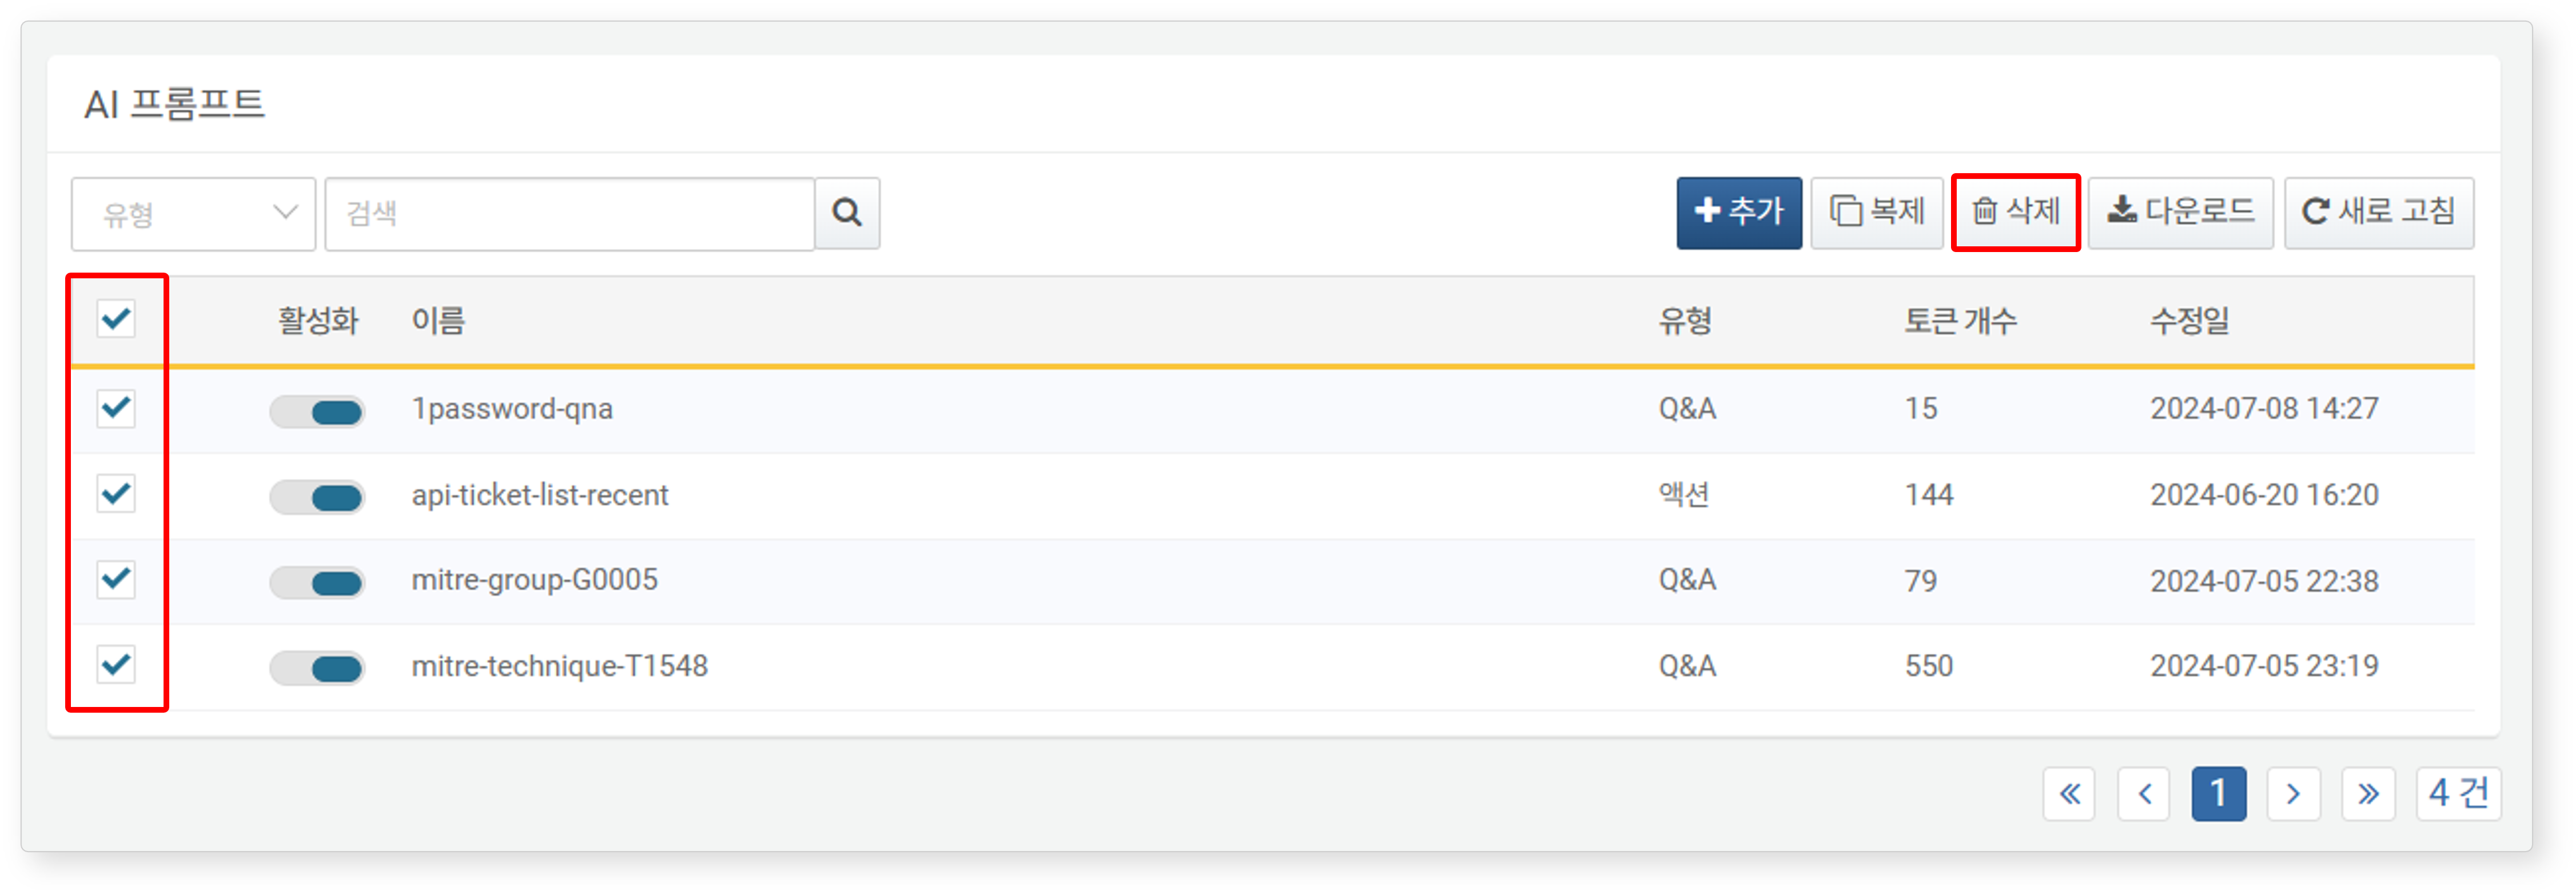Viewport: 2576px width, 895px height.
Task: Click the 새로 고침 (refresh) button
Action: pos(2378,212)
